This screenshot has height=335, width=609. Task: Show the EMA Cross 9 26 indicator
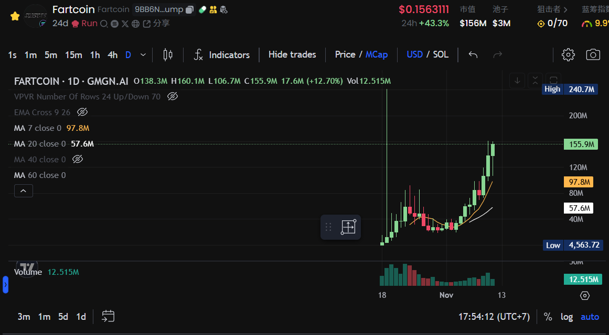coord(82,112)
